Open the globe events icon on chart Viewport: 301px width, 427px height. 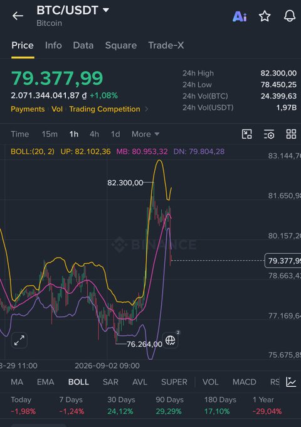171,340
